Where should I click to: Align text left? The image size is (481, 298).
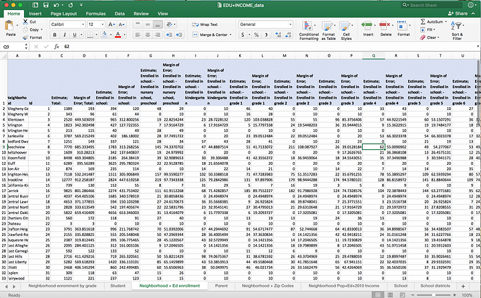[x=138, y=35]
